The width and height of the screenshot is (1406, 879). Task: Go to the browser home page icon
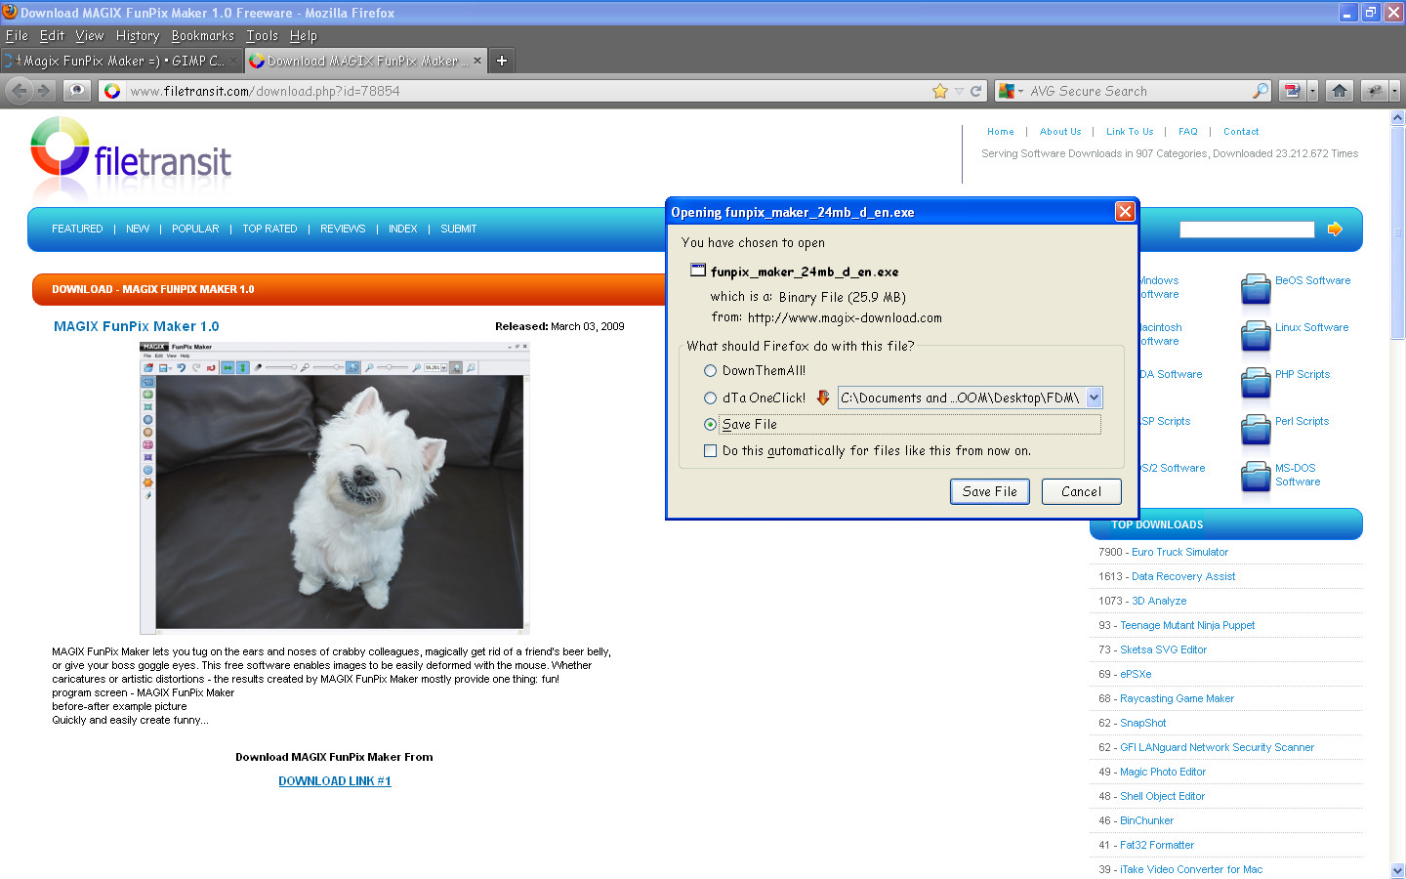tap(1340, 91)
